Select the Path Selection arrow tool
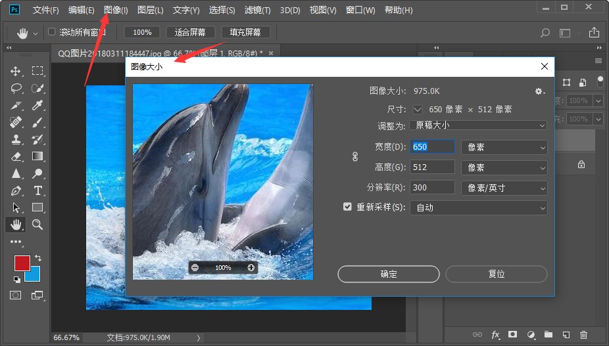The width and height of the screenshot is (609, 346). point(16,207)
